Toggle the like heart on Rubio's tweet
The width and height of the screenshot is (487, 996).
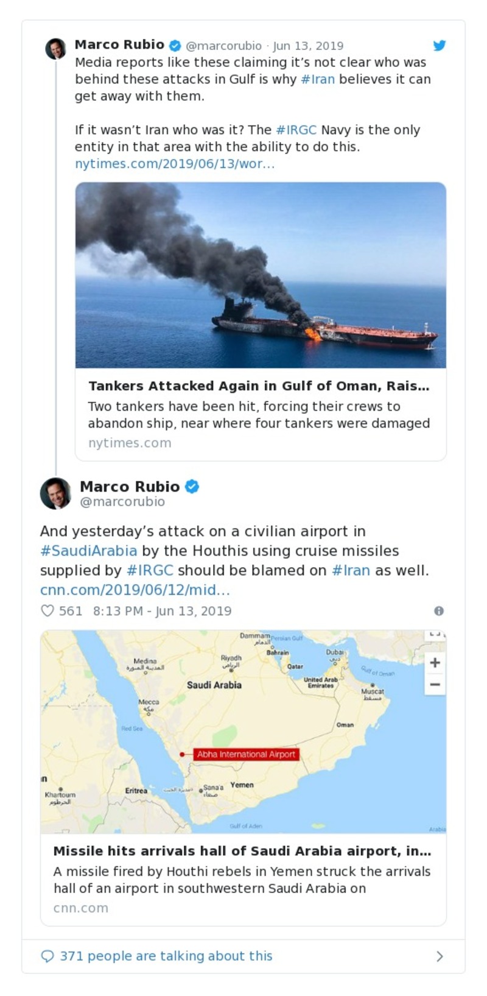[x=47, y=610]
